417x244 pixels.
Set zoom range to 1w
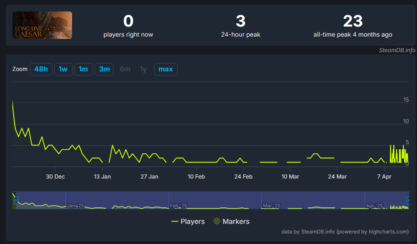point(63,69)
